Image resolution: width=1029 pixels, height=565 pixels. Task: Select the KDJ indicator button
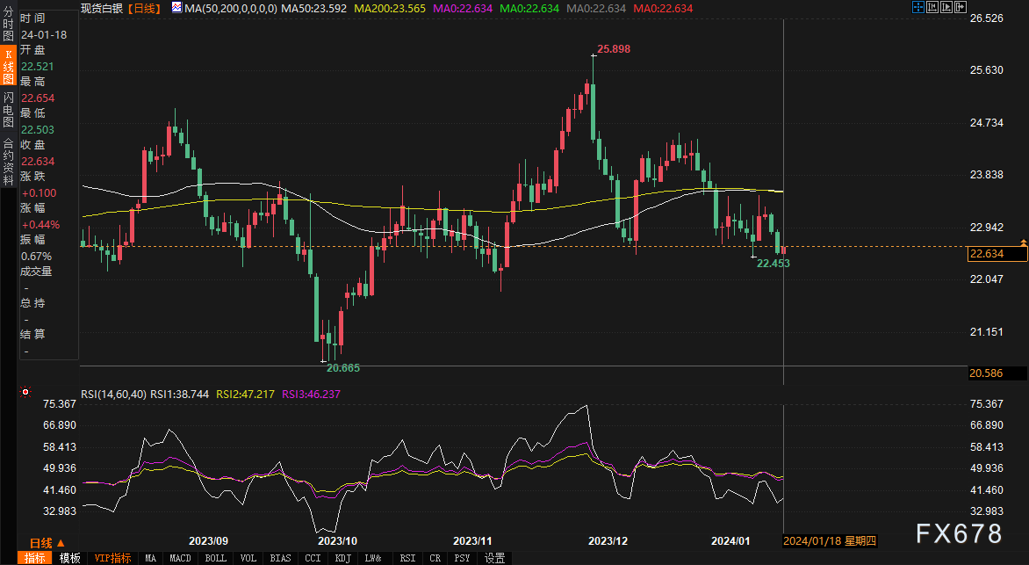coord(342,558)
